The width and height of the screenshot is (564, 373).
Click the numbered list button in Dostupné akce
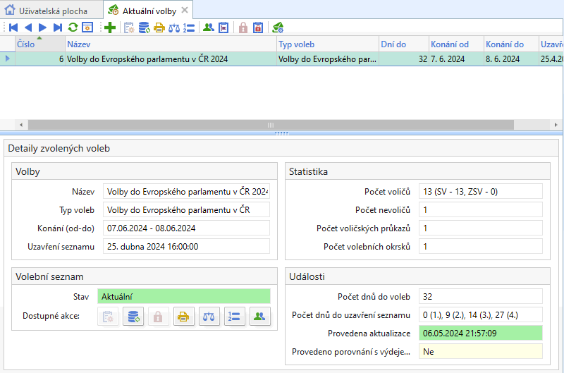(x=234, y=317)
